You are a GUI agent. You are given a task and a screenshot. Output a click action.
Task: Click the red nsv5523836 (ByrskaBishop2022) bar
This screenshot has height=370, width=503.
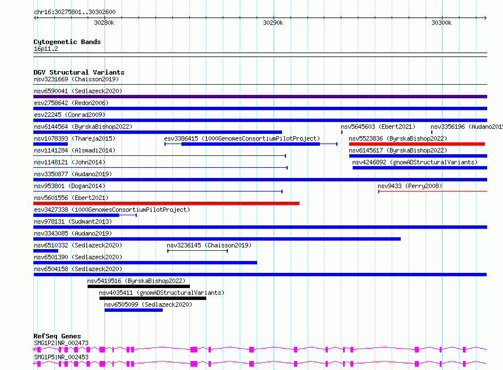pos(417,144)
